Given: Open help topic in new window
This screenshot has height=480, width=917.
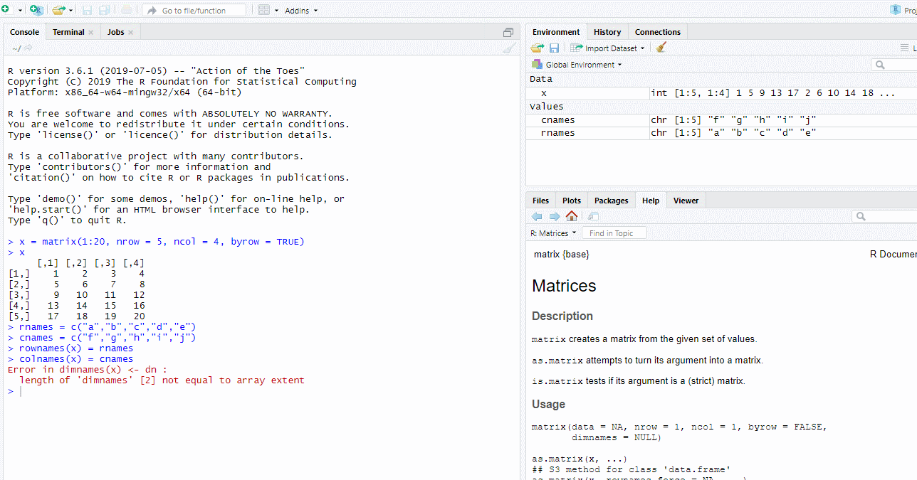Looking at the screenshot, I should 593,216.
